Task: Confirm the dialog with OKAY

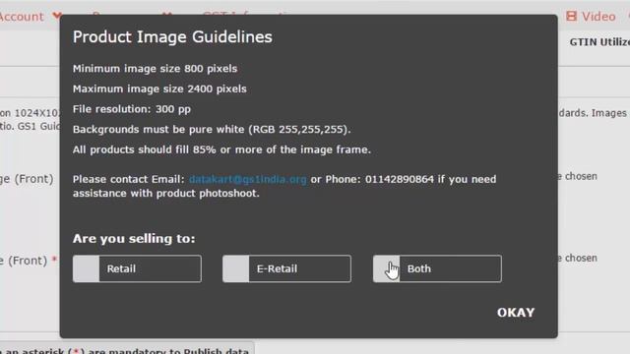Action: [516, 313]
